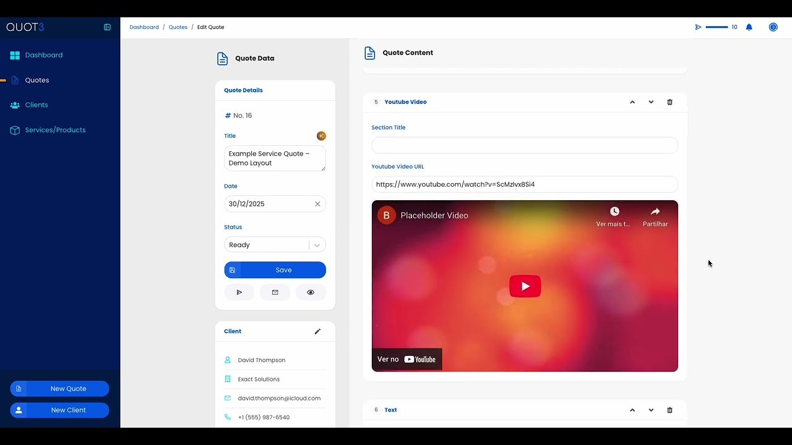Click the Watch later clock icon on video
792x445 pixels.
tap(614, 212)
